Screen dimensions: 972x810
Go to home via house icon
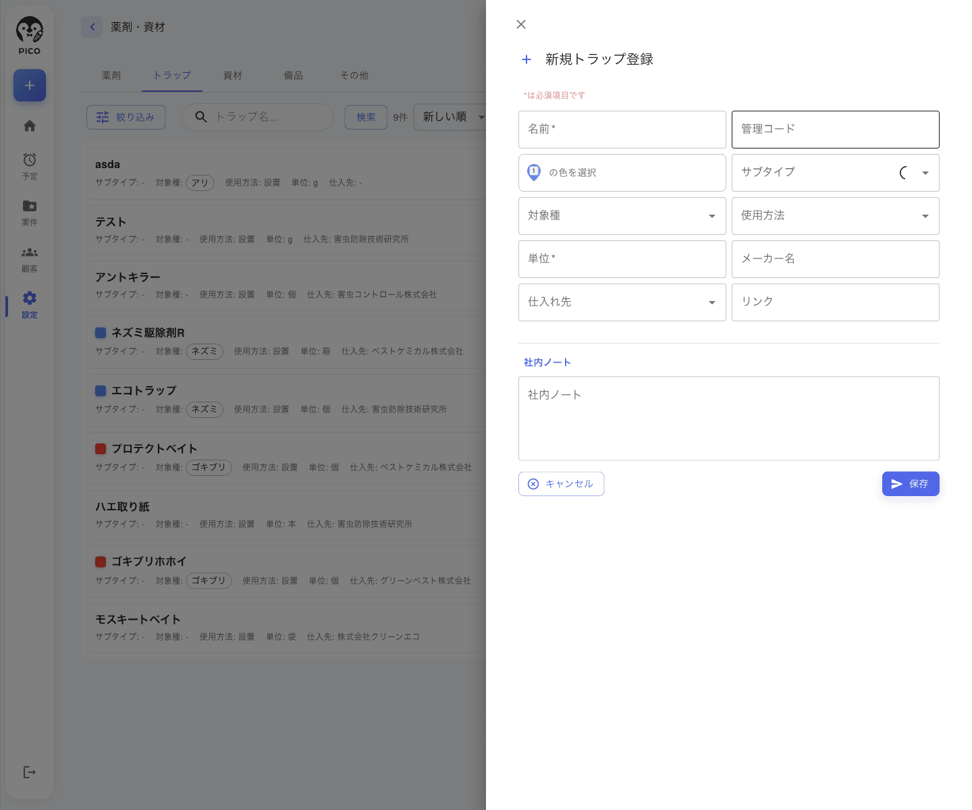pos(30,126)
